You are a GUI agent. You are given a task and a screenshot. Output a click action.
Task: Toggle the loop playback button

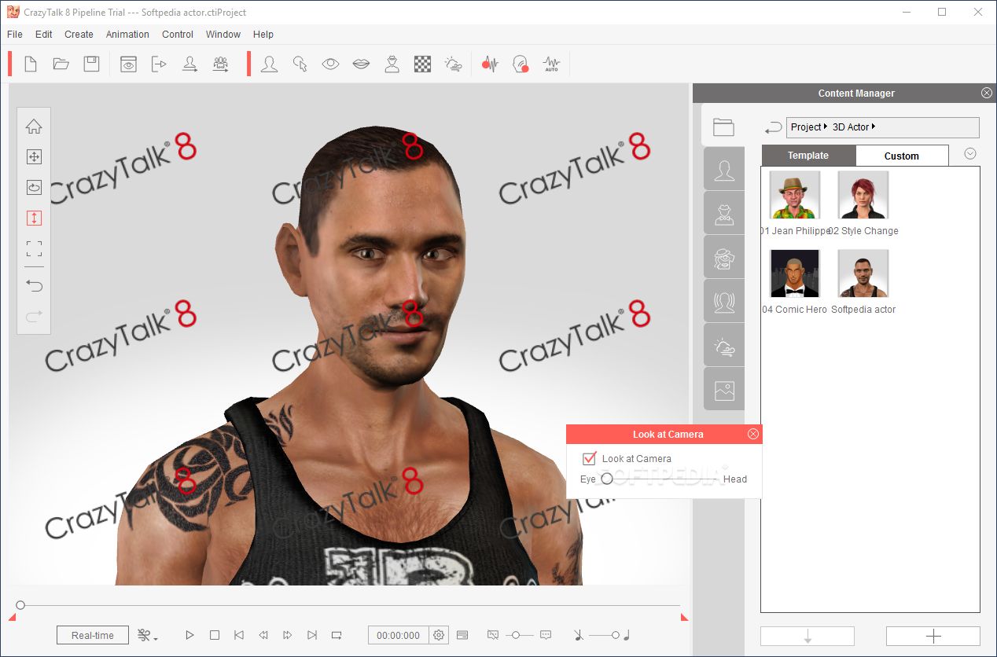337,635
